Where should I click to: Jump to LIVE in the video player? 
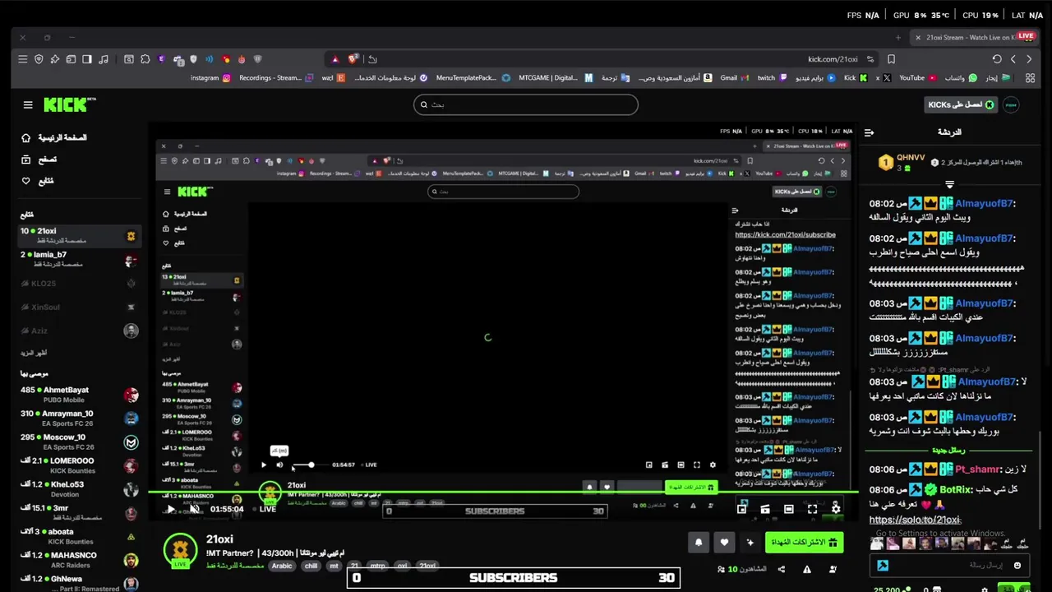tap(265, 509)
